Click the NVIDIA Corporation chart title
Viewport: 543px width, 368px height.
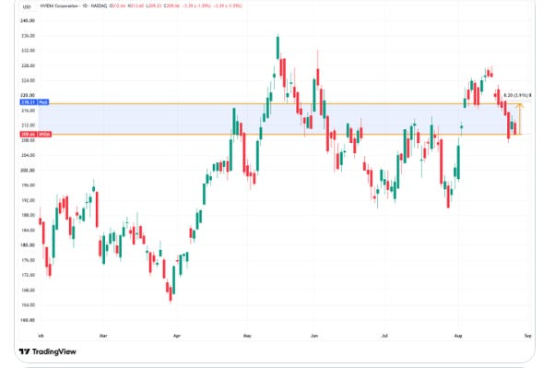(x=74, y=6)
